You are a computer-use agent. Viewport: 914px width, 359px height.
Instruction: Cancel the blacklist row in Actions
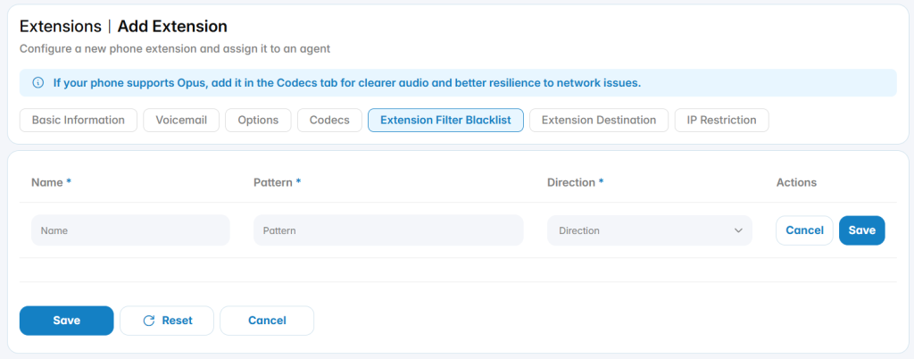pyautogui.click(x=804, y=230)
